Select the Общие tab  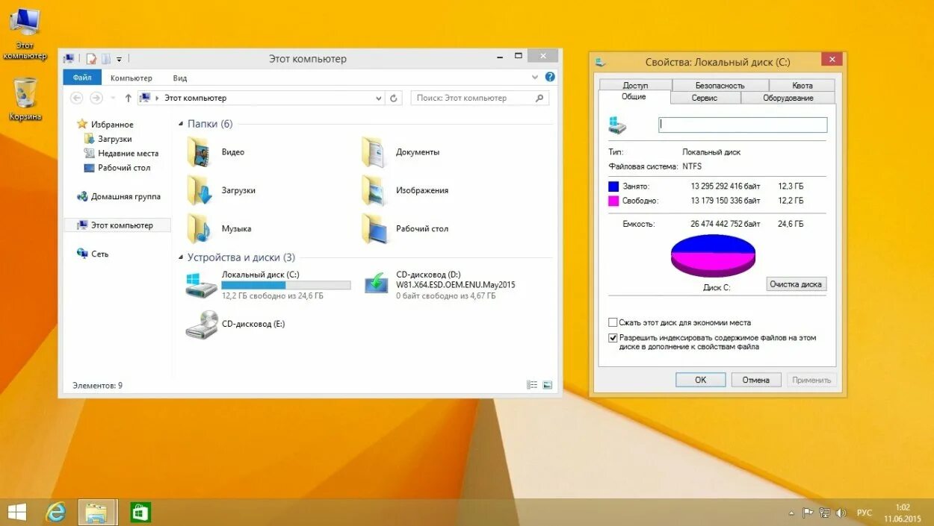pyautogui.click(x=634, y=97)
